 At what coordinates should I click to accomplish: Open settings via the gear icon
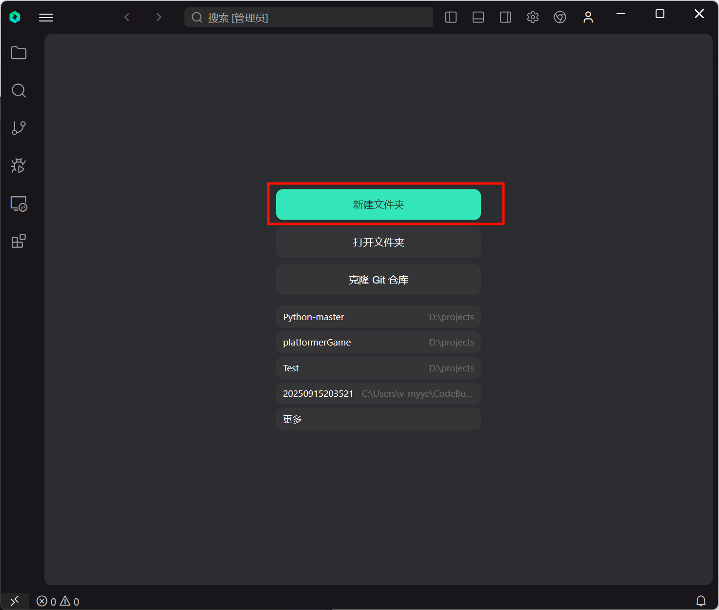pos(533,18)
